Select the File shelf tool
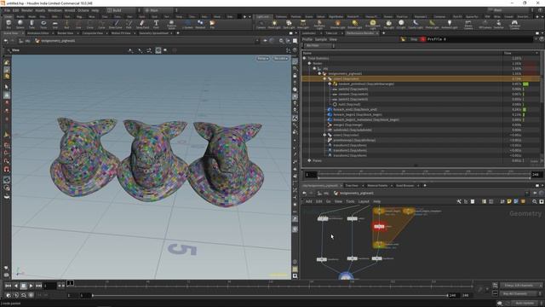Viewport: 545px width, 307px height. (212, 24)
